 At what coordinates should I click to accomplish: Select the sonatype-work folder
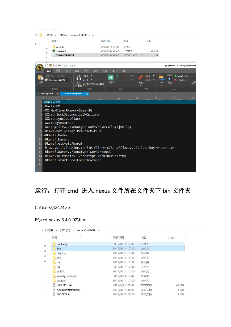[x=67, y=276]
